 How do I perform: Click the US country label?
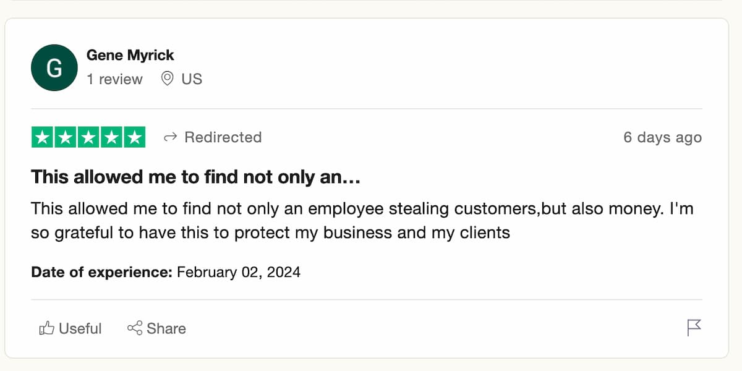click(x=192, y=79)
